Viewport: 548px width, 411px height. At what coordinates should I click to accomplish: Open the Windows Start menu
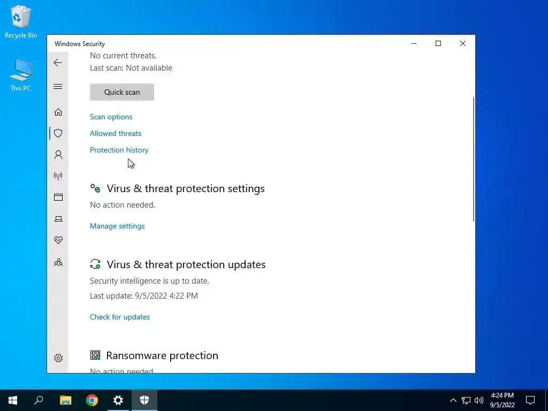pyautogui.click(x=13, y=400)
